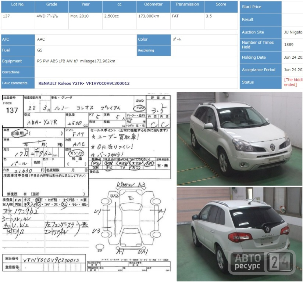The image size is (303, 282).
Task: Click the A/C row label
Action: pyautogui.click(x=18, y=40)
